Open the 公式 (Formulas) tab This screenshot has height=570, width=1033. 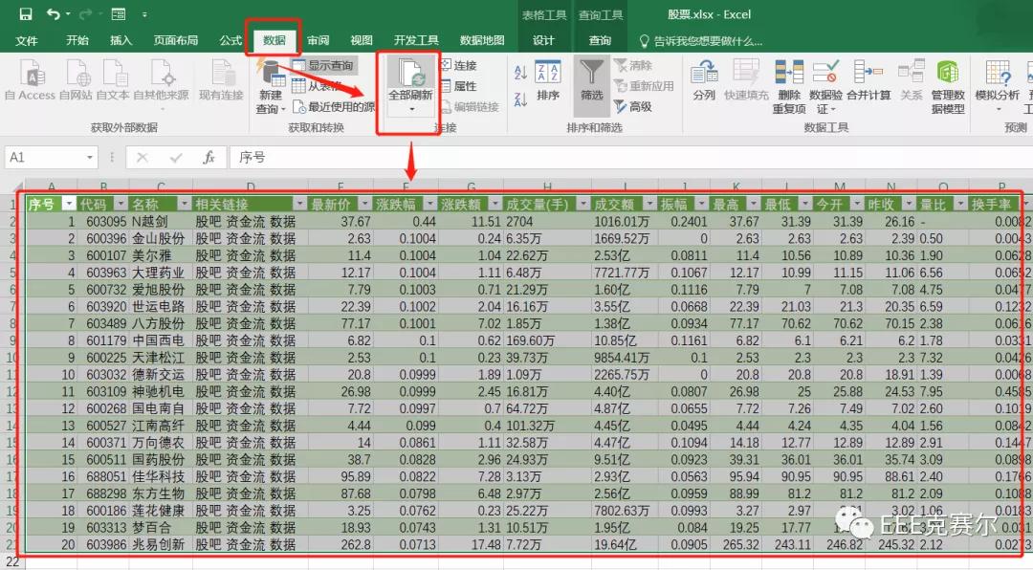pos(230,40)
